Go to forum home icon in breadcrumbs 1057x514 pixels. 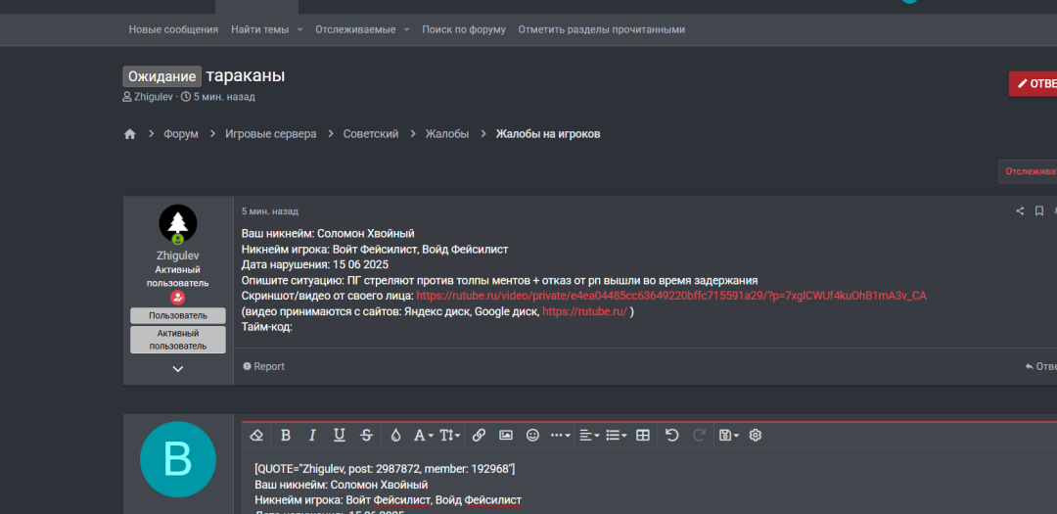pyautogui.click(x=129, y=134)
